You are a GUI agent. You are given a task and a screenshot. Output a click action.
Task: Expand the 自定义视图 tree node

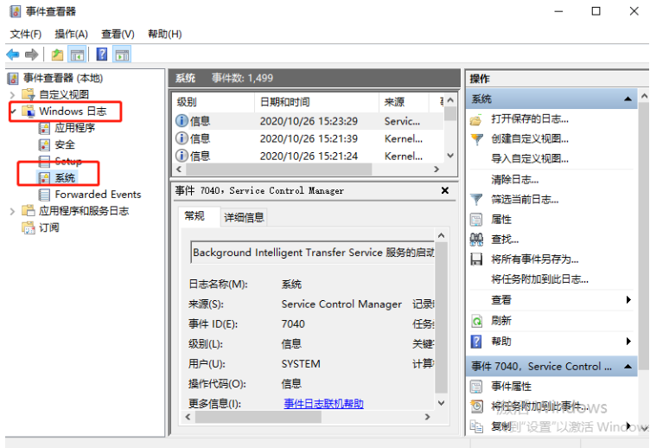tap(12, 94)
